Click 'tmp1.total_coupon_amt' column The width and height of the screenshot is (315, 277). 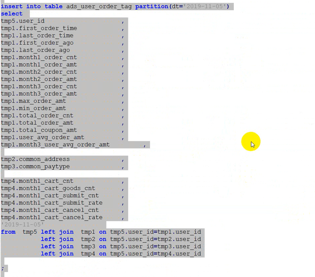[x=39, y=130]
